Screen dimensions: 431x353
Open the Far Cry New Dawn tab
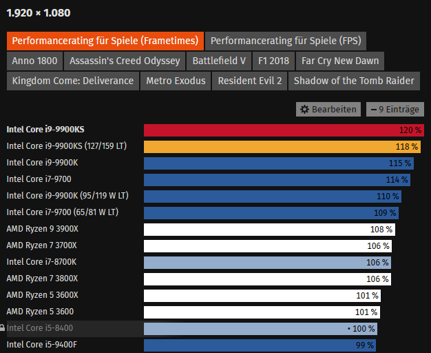pyautogui.click(x=340, y=61)
